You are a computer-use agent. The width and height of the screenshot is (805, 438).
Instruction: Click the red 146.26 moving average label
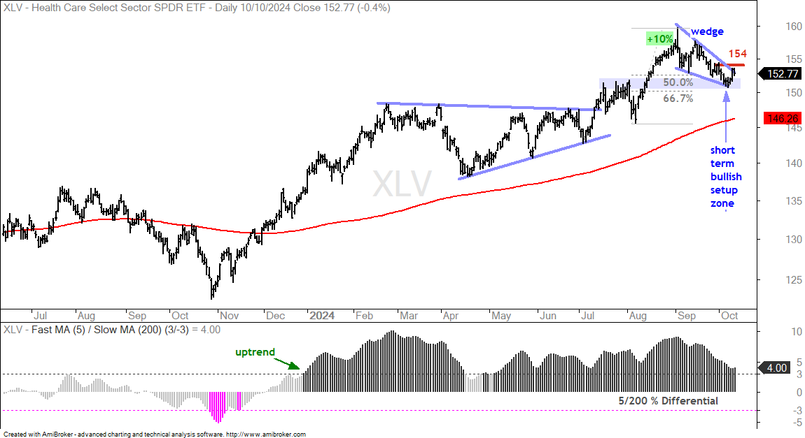click(x=782, y=118)
